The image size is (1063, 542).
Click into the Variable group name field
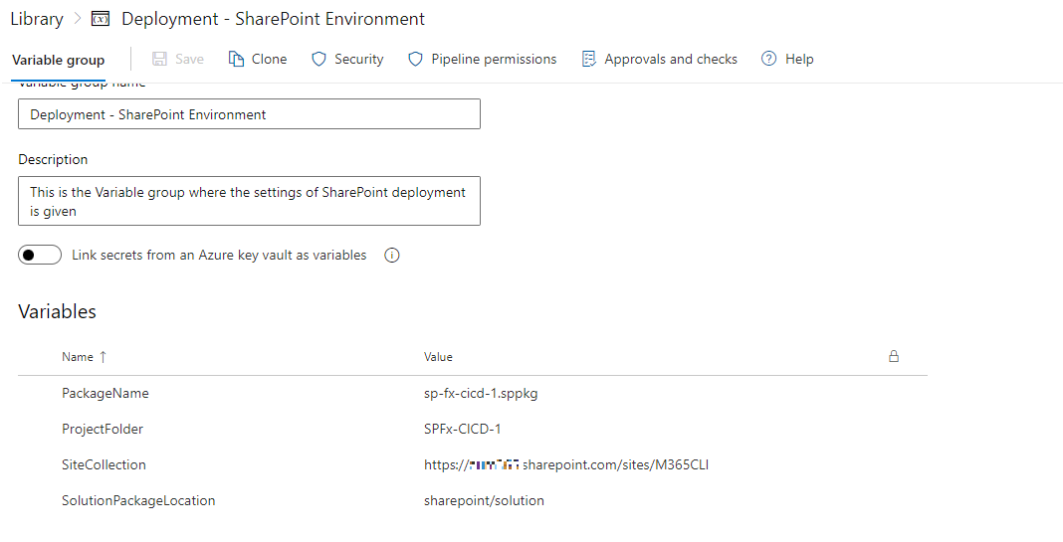(249, 114)
